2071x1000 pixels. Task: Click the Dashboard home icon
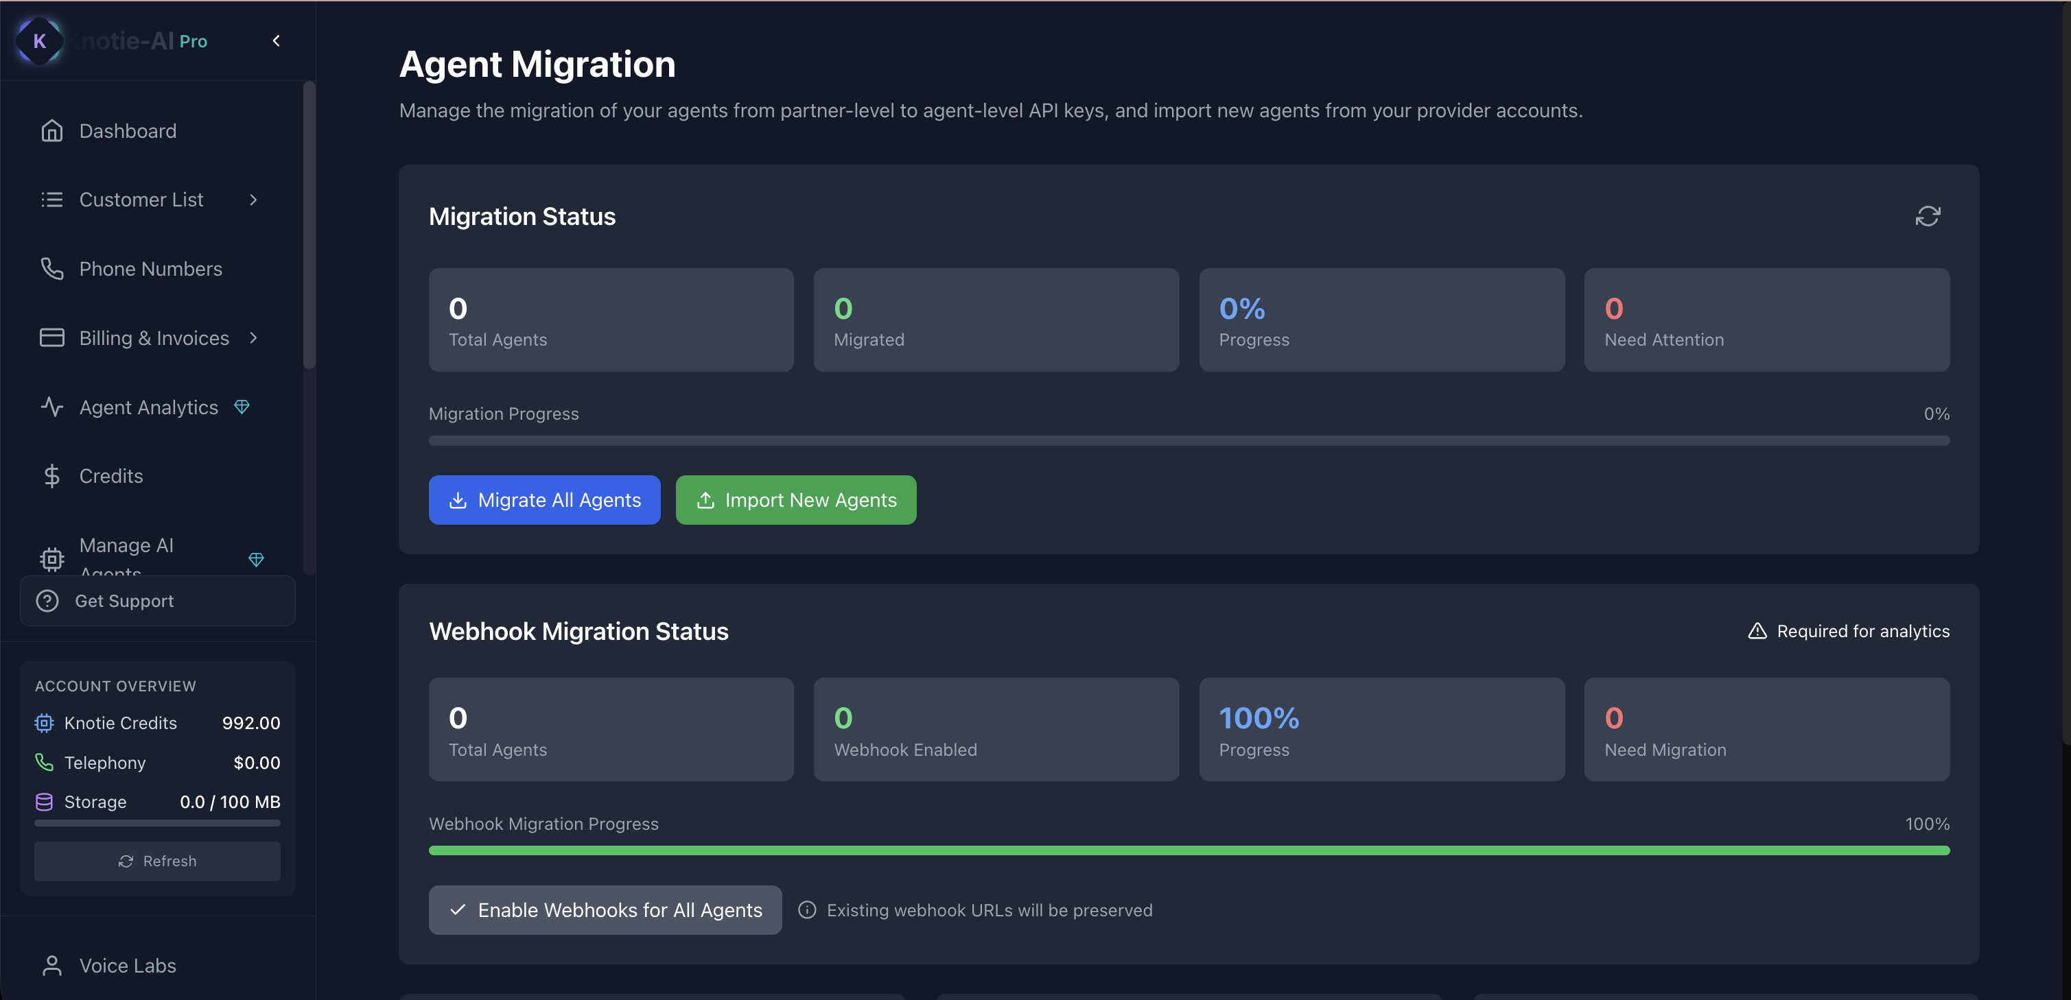[x=52, y=131]
